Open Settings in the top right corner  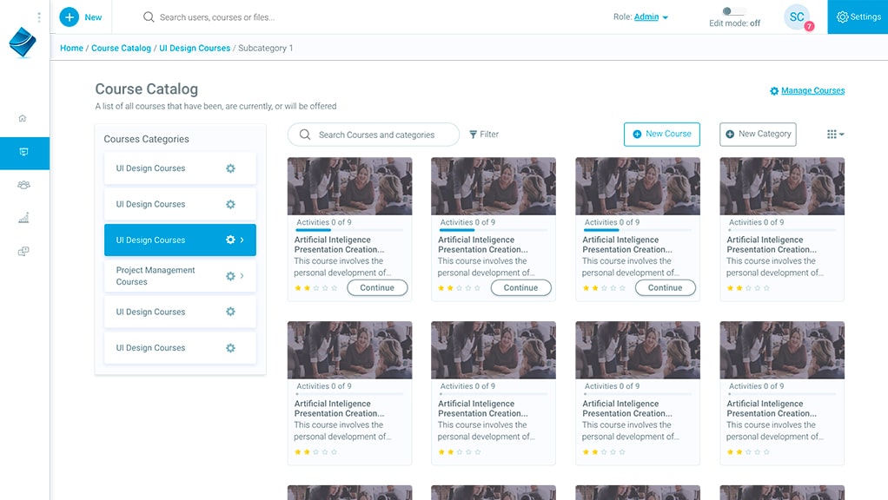click(x=858, y=17)
